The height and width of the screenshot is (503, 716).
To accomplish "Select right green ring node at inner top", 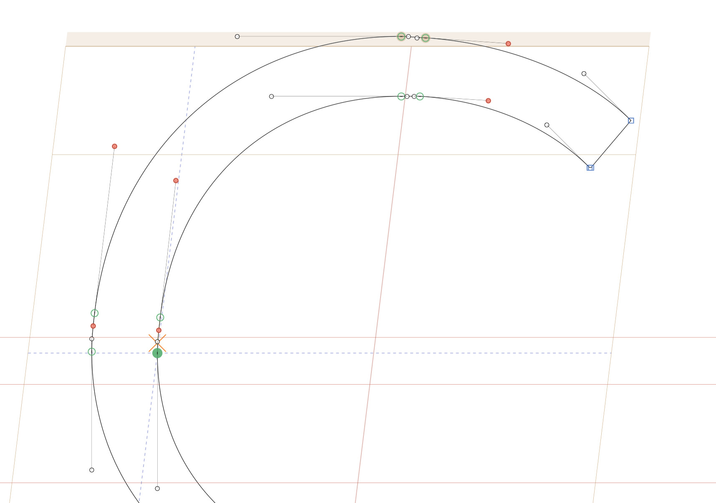I will [x=420, y=96].
